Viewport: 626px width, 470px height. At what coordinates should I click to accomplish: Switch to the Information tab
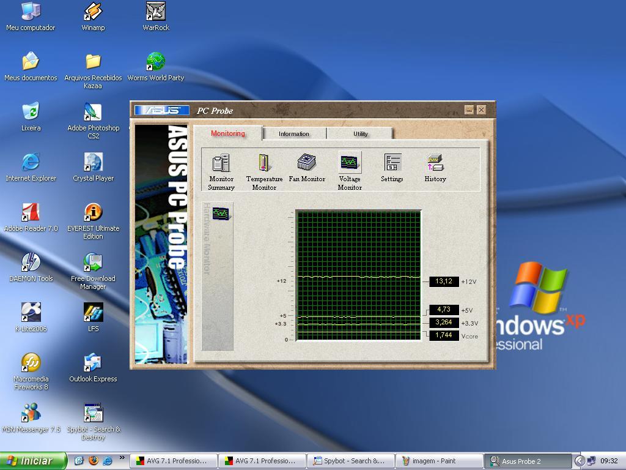click(x=294, y=133)
